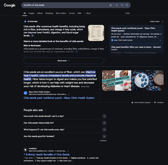Open '7 Enticing Health Benefits of Chia Seeds'
Image resolution: width=168 pixels, height=165 pixels.
click(47, 155)
